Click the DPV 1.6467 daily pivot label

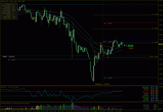tap(108, 42)
